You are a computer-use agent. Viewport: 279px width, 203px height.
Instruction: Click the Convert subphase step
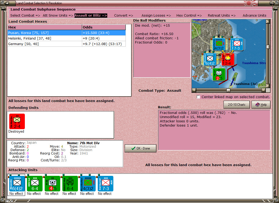[x=123, y=16]
